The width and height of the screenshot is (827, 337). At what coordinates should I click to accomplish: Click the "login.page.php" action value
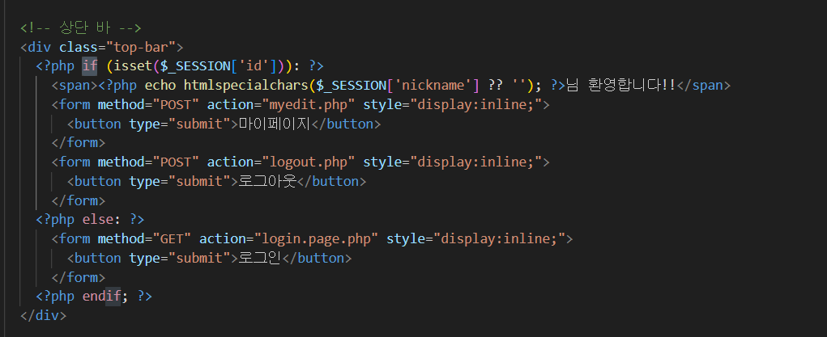[317, 238]
